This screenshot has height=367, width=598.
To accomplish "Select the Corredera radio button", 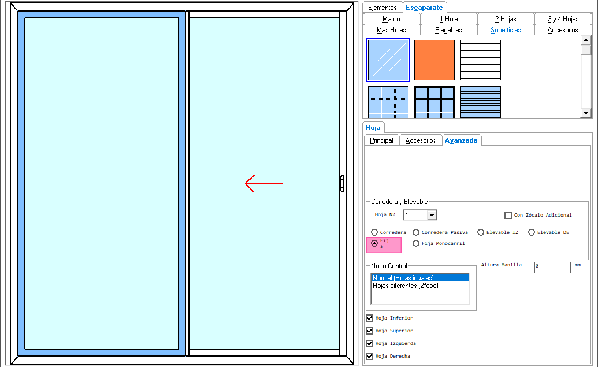I will point(374,232).
